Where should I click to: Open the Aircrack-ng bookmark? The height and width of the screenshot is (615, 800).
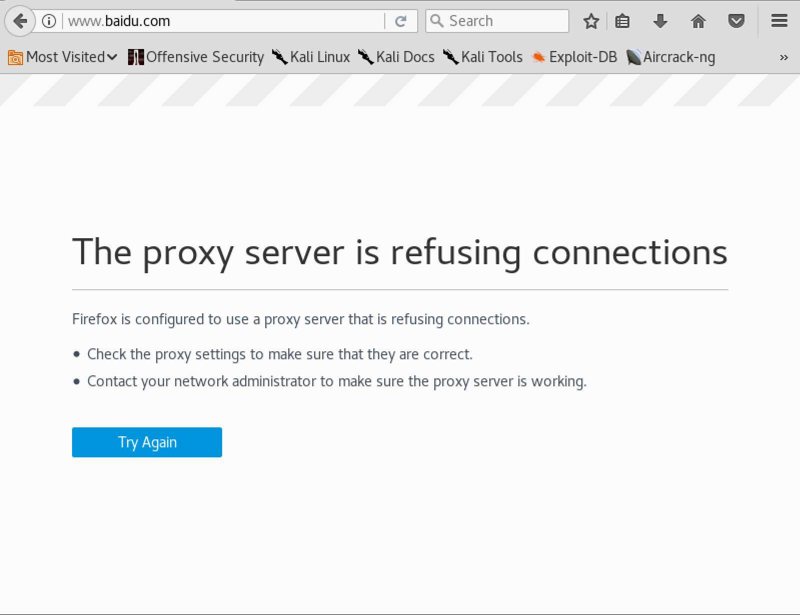pyautogui.click(x=671, y=57)
